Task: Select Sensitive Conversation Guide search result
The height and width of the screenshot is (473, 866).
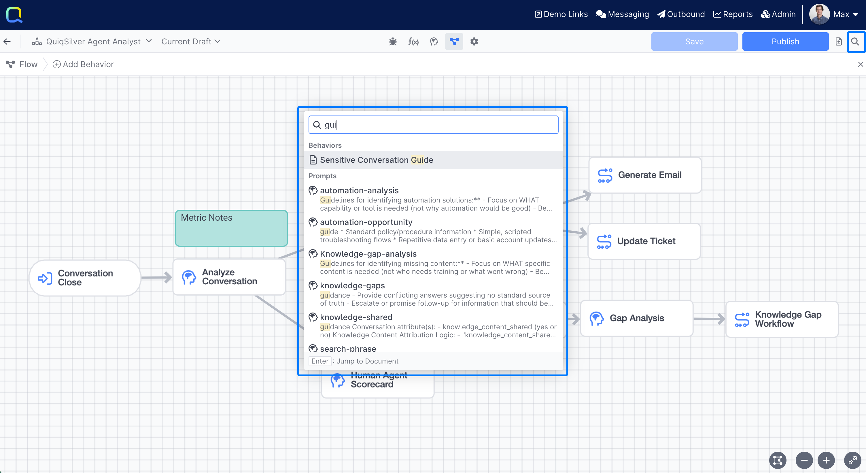Action: click(377, 160)
